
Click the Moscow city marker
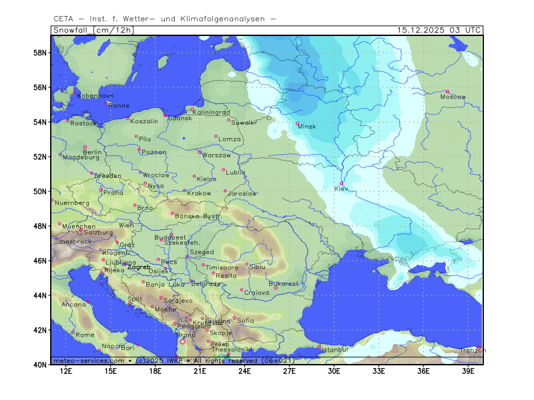(x=447, y=91)
